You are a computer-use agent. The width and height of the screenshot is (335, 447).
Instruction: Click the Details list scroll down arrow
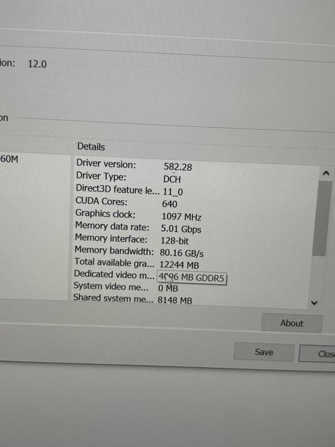(314, 303)
